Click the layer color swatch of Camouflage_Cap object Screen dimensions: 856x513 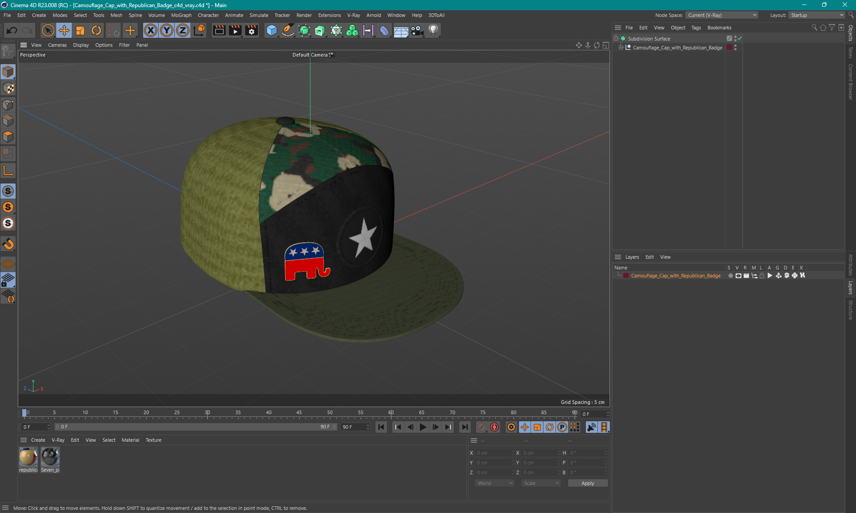pyautogui.click(x=729, y=48)
